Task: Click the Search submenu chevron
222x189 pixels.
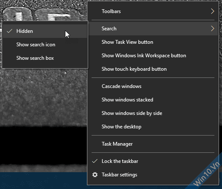Action: (x=212, y=29)
